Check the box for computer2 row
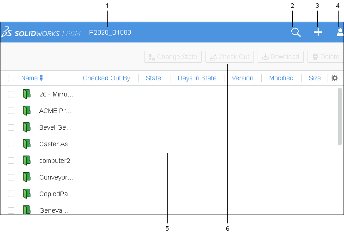This screenshot has height=234, width=344. coord(11,161)
